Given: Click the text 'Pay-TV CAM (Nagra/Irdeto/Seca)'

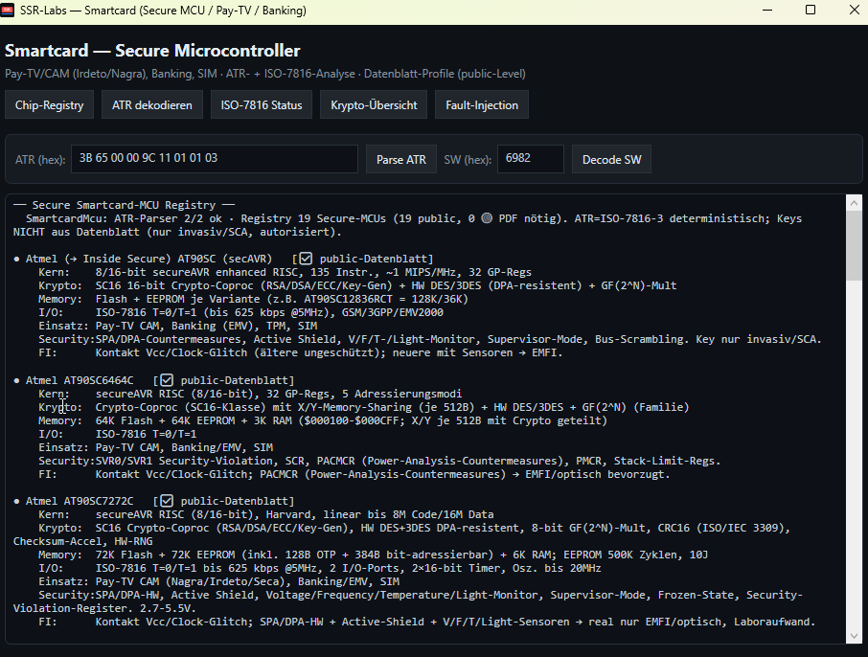Looking at the screenshot, I should click(x=191, y=581).
